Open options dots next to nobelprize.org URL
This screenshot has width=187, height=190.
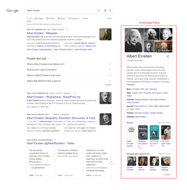coord(75,93)
